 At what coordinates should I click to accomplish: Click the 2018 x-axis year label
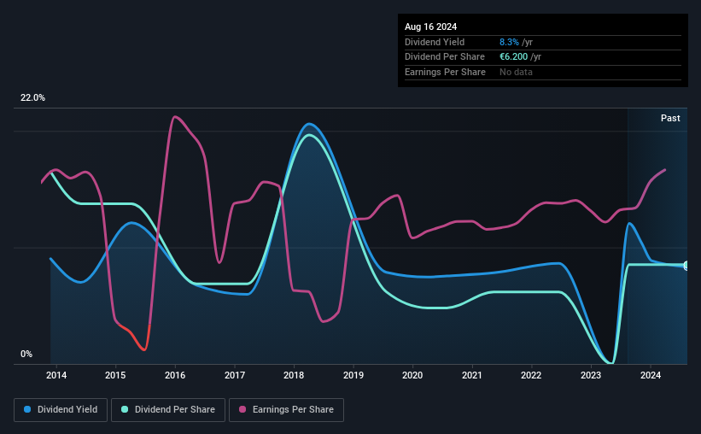coord(294,375)
